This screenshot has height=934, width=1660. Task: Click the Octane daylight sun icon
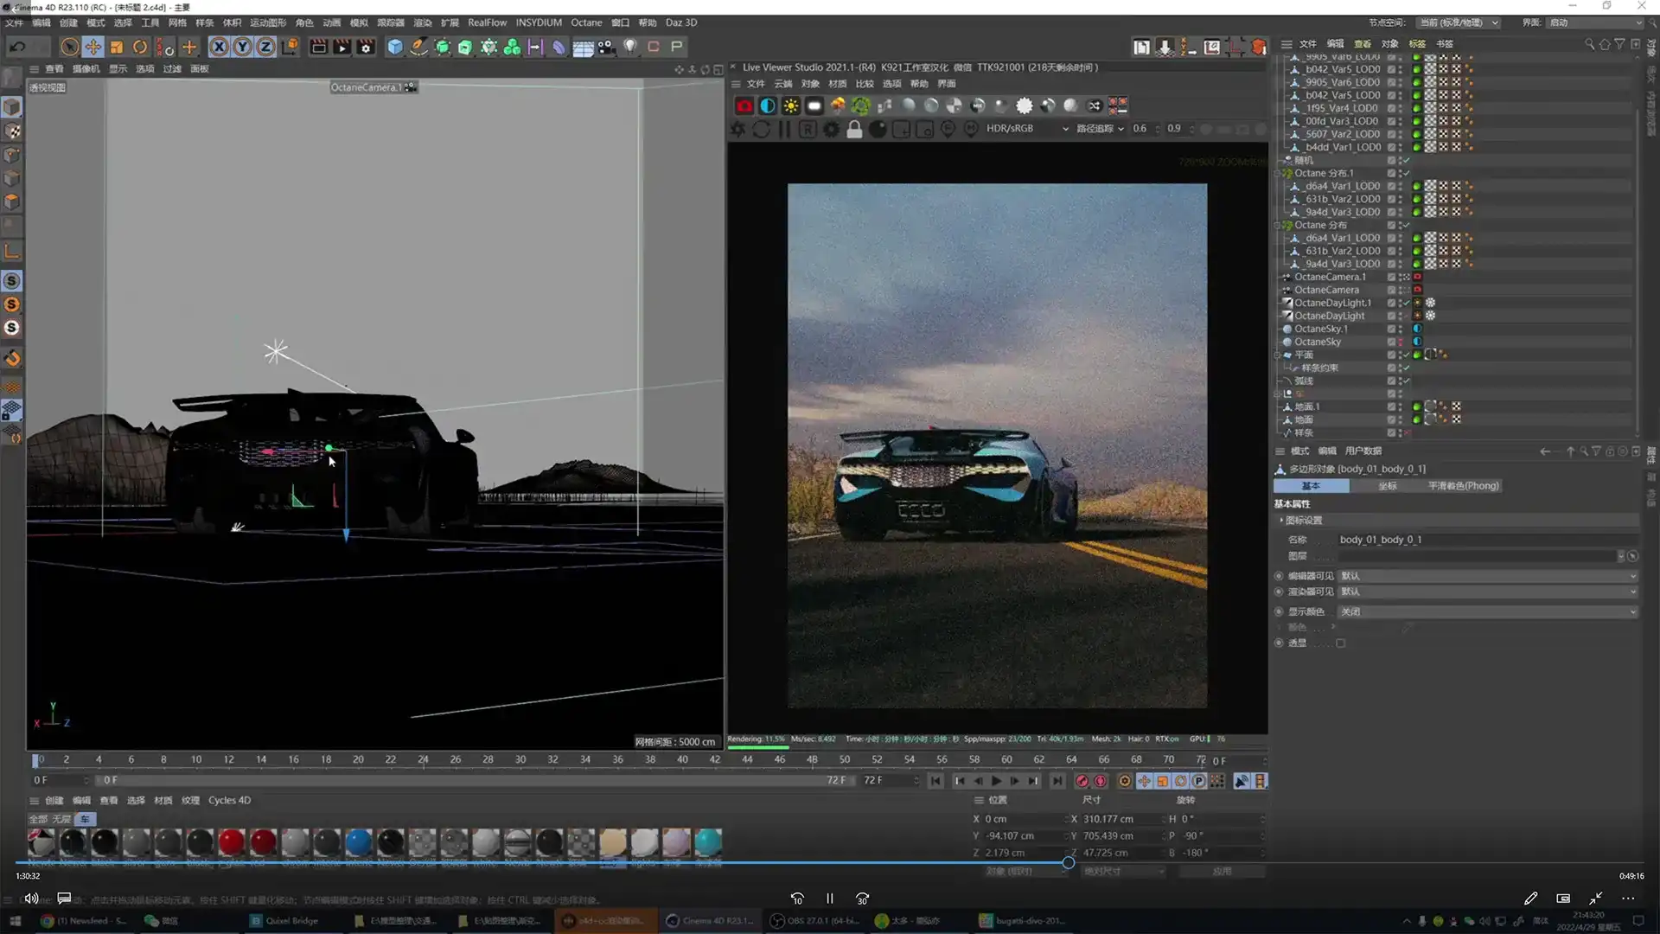791,106
